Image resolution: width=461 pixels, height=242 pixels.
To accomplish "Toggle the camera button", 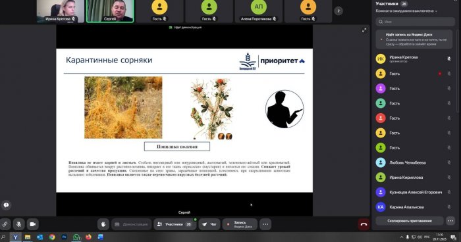I will [x=33, y=224].
